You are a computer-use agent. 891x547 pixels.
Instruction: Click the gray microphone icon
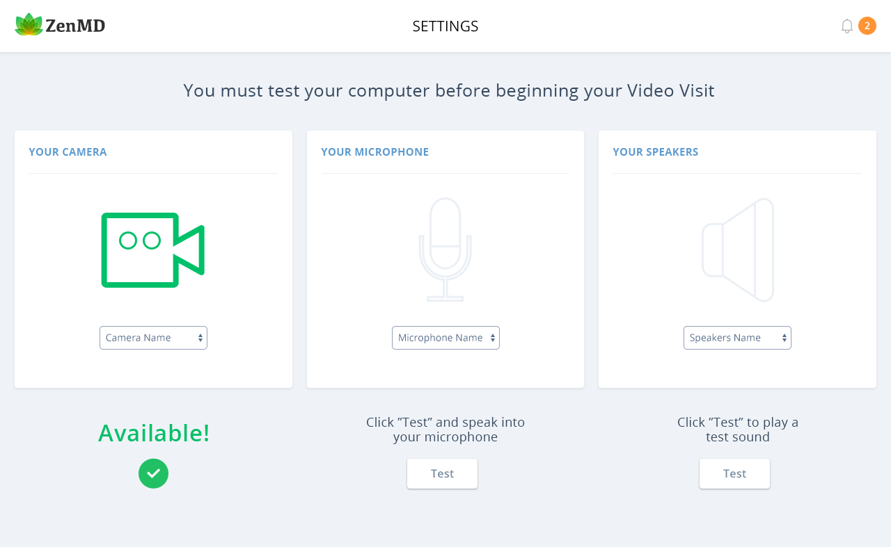tap(445, 250)
